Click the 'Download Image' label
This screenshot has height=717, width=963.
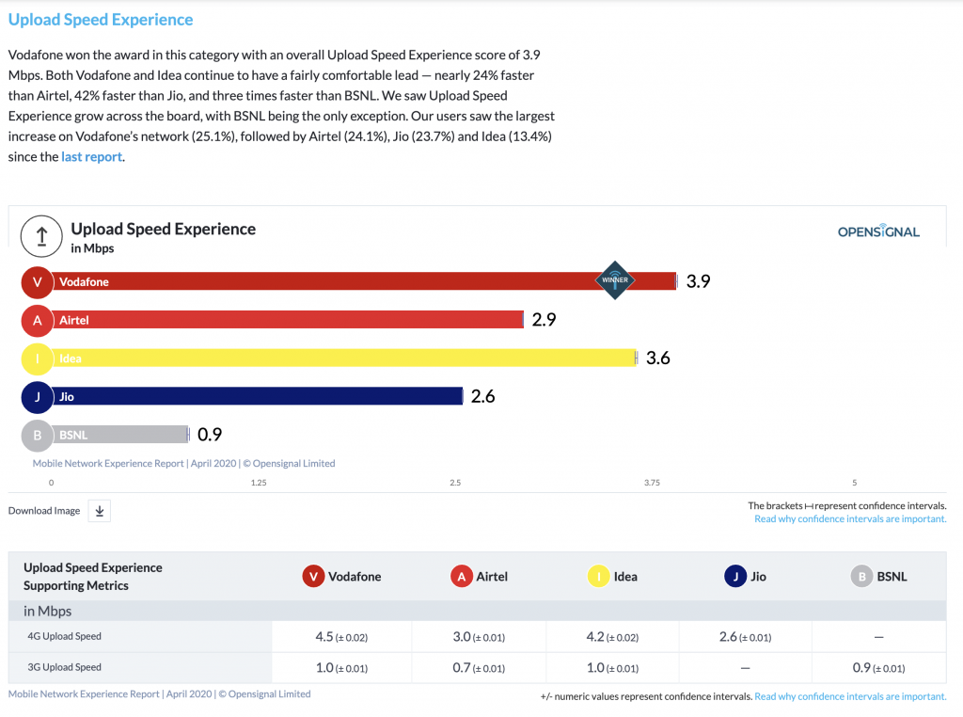[44, 511]
